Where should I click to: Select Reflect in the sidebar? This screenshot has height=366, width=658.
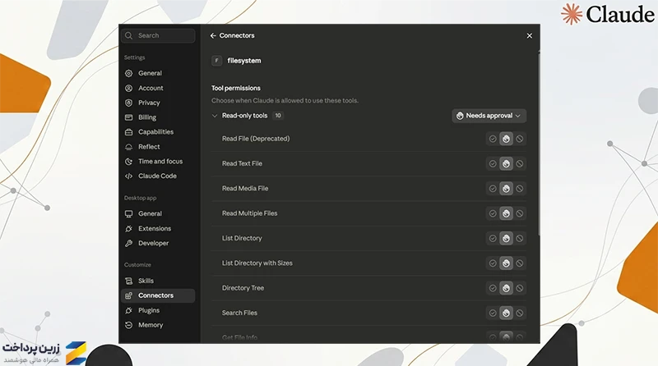158,147
